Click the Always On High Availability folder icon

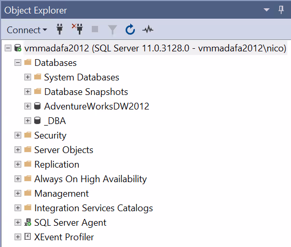pos(28,179)
